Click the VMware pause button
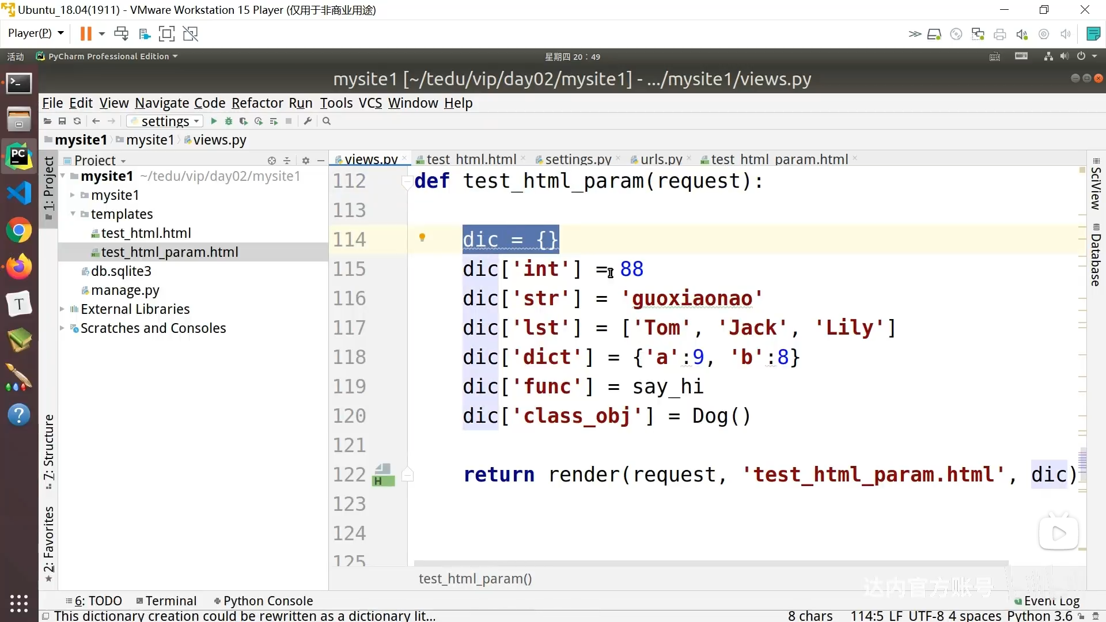Image resolution: width=1106 pixels, height=622 pixels. 86,33
